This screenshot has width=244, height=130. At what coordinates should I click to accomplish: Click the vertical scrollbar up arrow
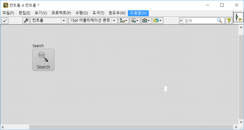pos(241,28)
